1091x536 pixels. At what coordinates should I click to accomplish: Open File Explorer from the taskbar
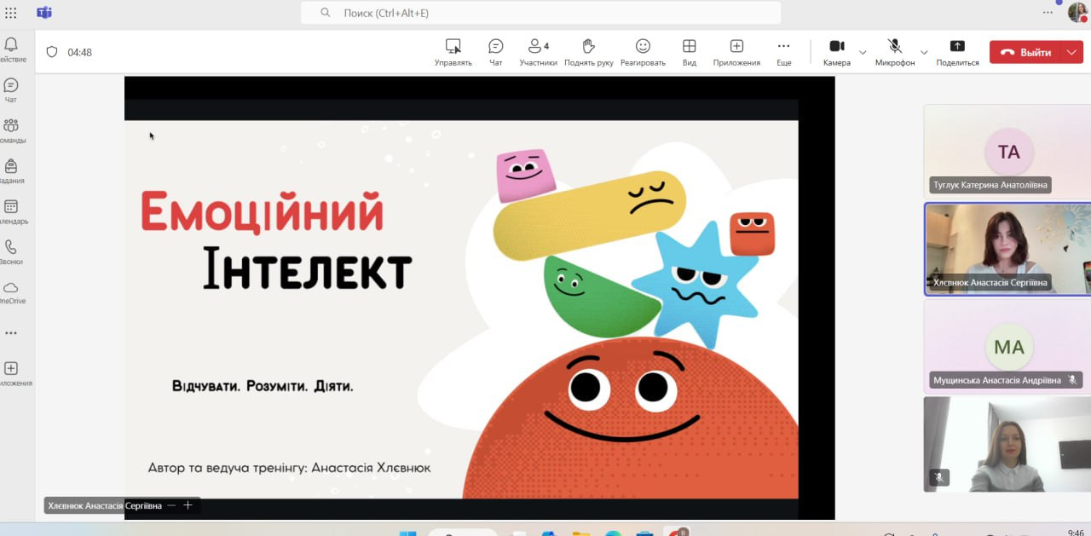580,533
